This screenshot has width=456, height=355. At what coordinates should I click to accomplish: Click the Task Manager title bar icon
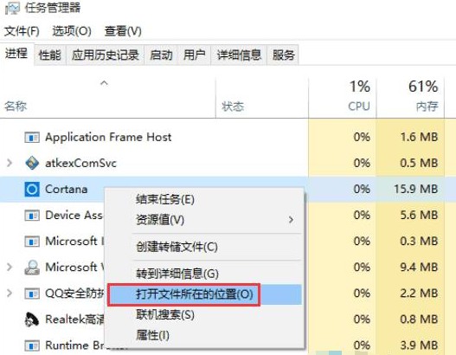(12, 8)
